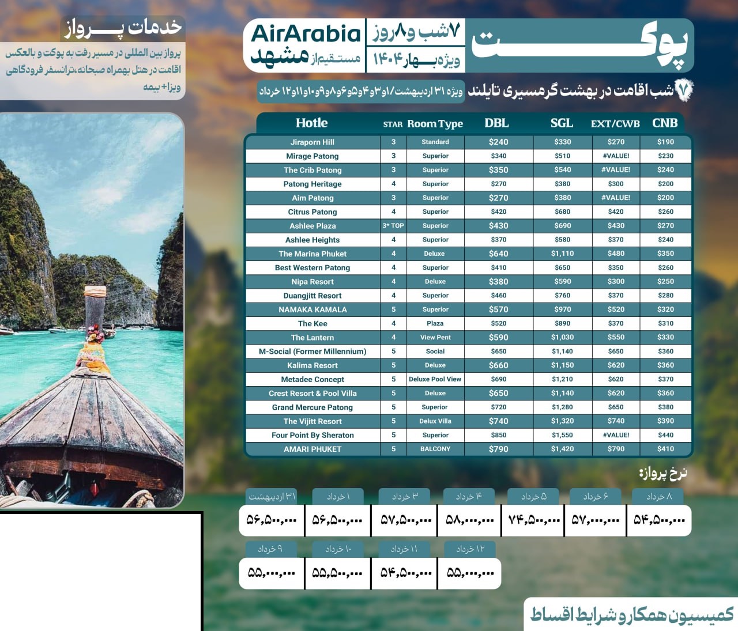Image resolution: width=738 pixels, height=631 pixels.
Task: Click the Jiraporn Hill hotel name
Action: 312,142
